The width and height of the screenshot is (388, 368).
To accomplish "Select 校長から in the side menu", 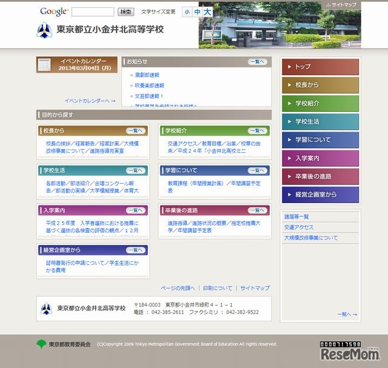I will click(320, 85).
